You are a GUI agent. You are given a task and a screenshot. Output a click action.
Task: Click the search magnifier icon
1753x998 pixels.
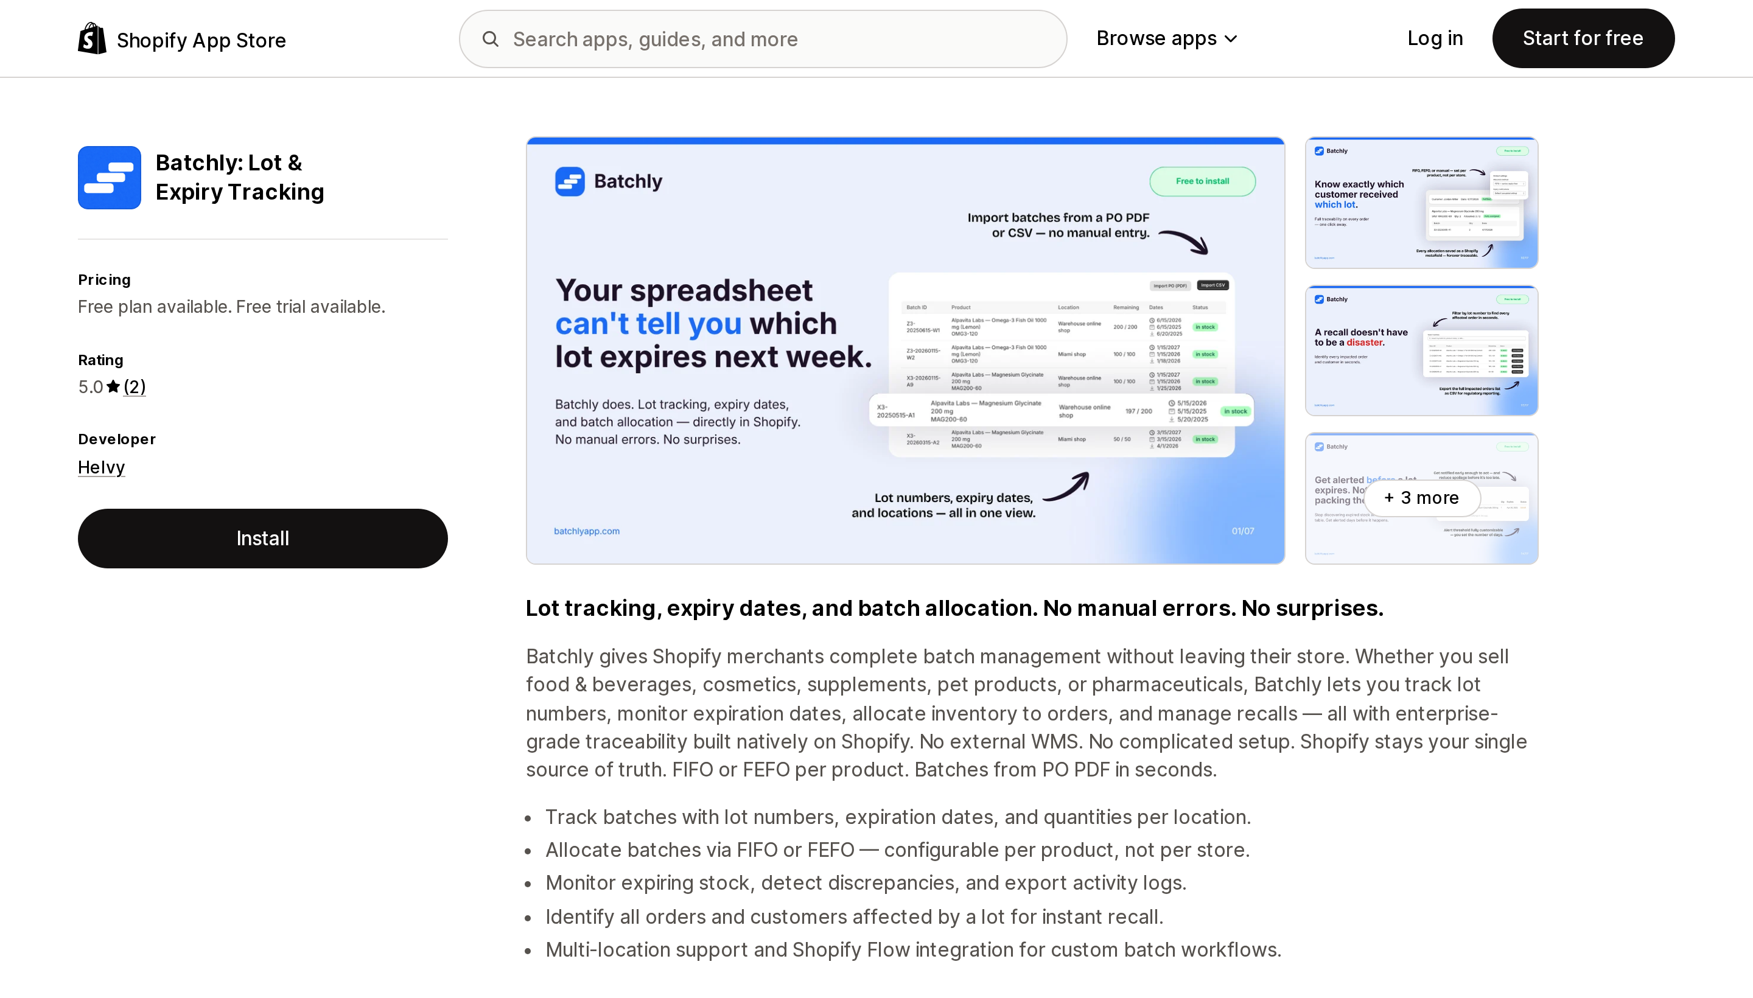tap(490, 39)
